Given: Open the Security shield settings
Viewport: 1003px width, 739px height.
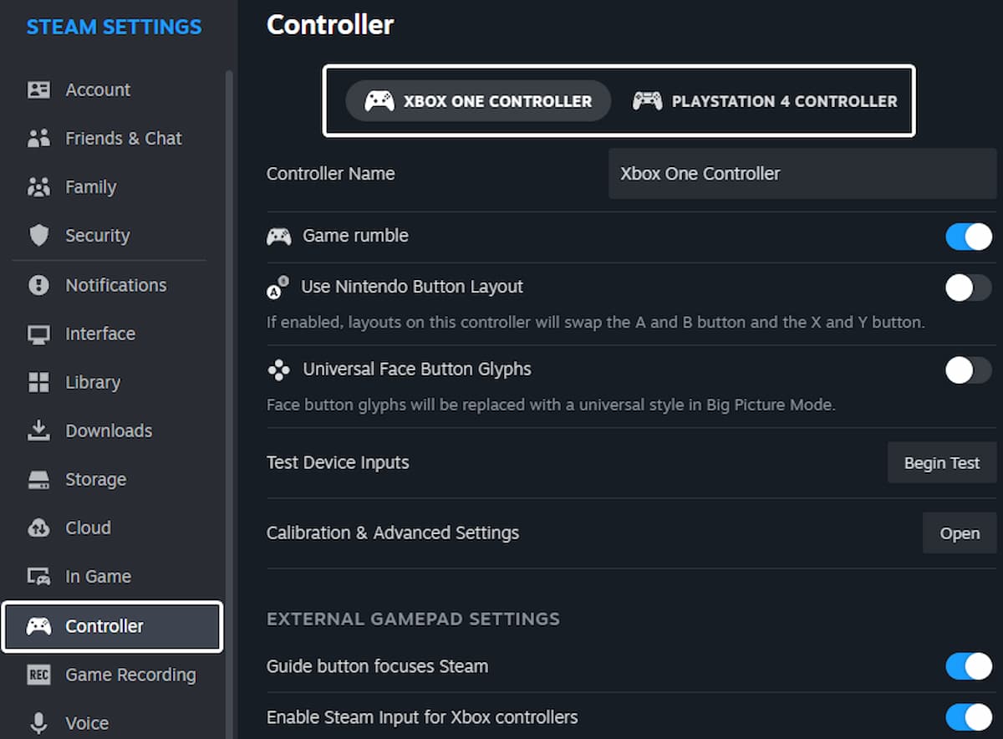Looking at the screenshot, I should click(x=38, y=235).
